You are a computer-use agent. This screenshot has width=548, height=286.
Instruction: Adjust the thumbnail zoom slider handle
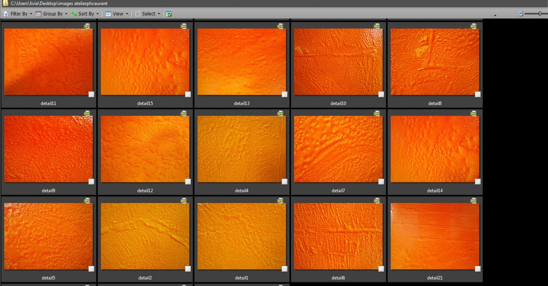(x=540, y=14)
